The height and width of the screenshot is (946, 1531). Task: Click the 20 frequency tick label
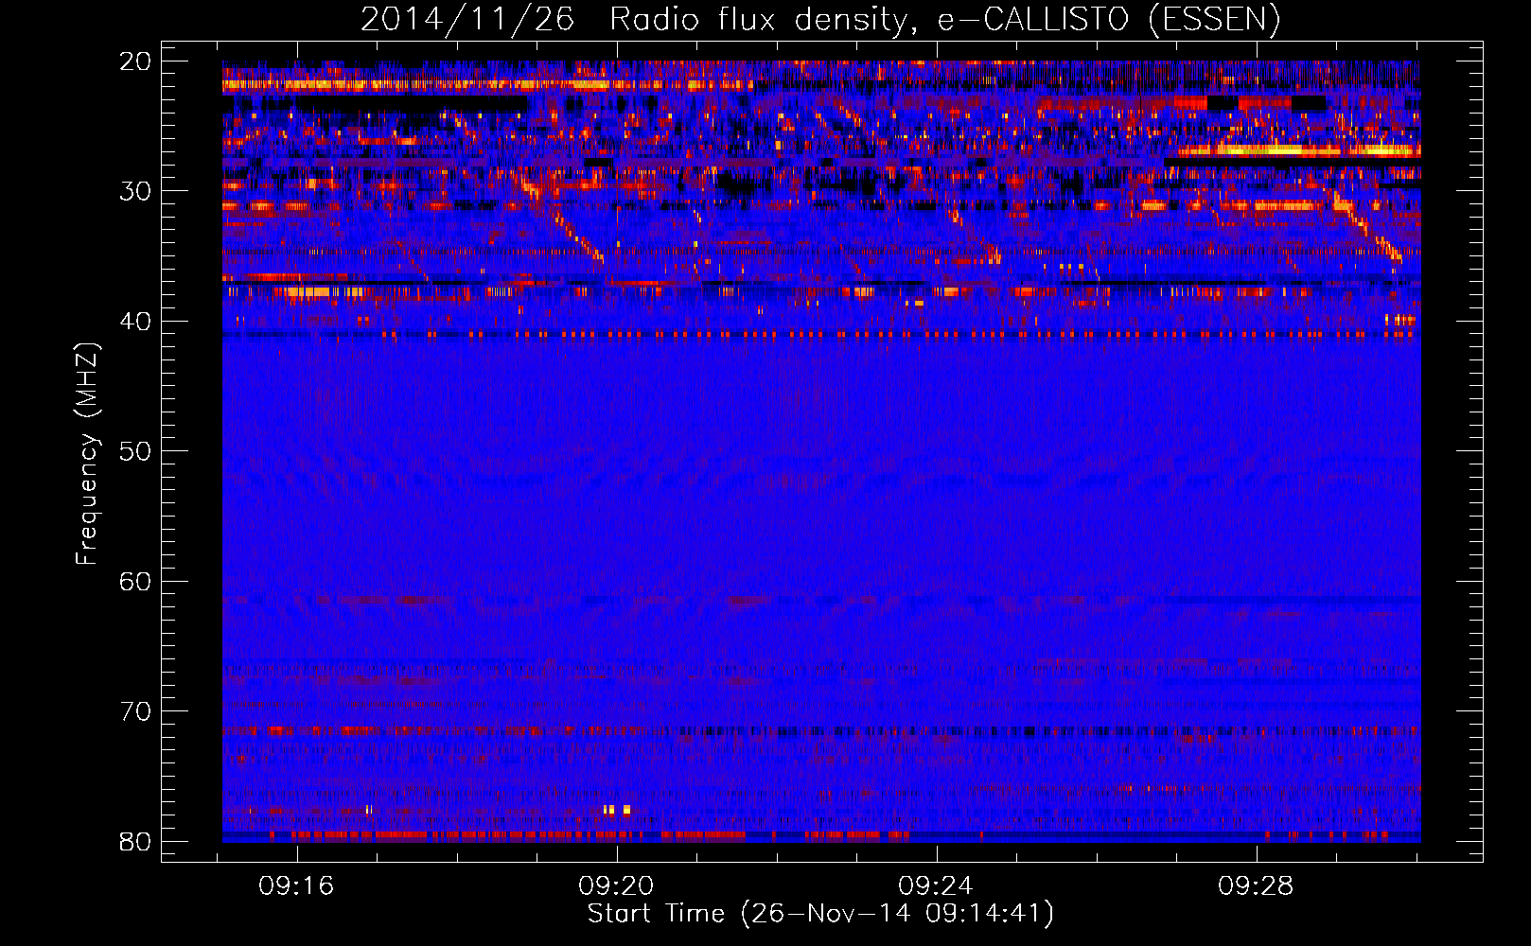[x=136, y=61]
